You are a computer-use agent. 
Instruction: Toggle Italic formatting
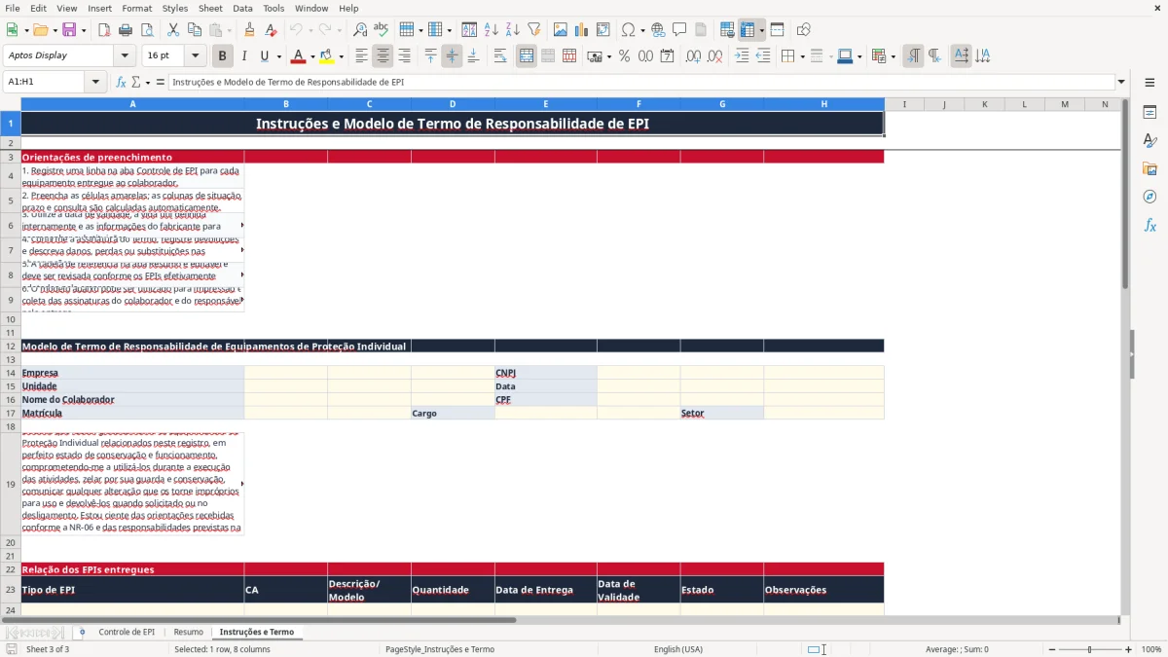(243, 56)
